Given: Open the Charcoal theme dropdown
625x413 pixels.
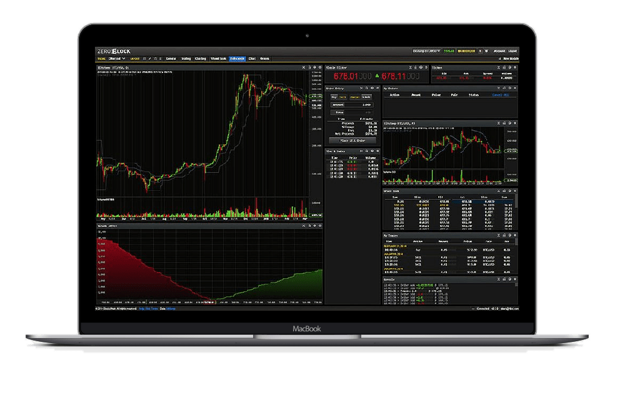Looking at the screenshot, I should pos(117,59).
